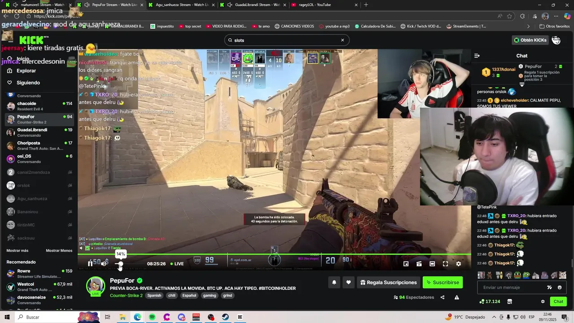The width and height of the screenshot is (574, 323).
Task: Open Choriposta channel in sidebar
Action: 39,145
